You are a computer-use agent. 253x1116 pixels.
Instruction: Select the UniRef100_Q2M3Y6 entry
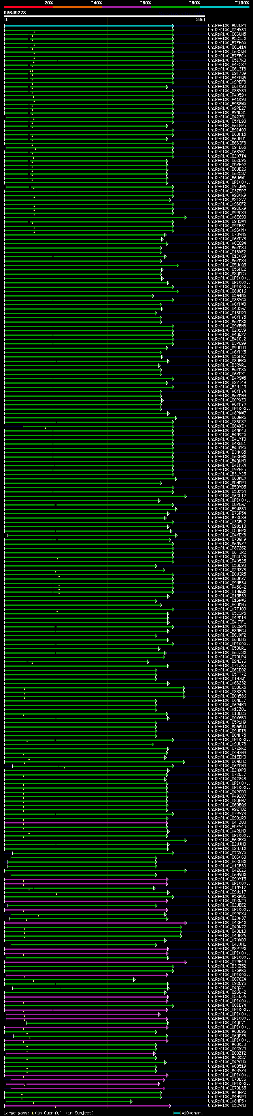227,570
